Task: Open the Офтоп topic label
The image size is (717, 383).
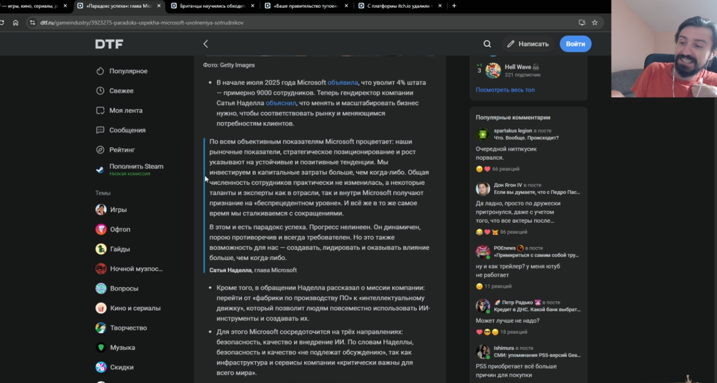Action: pos(120,230)
